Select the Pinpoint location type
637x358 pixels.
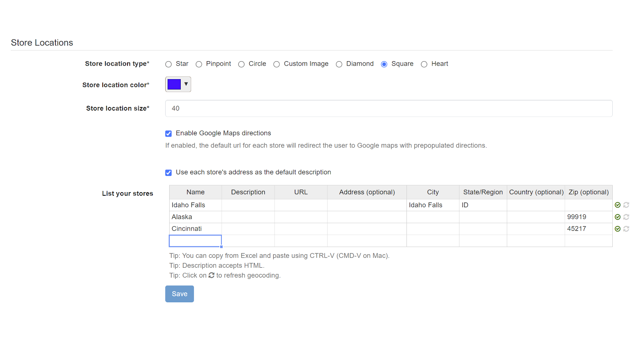click(199, 64)
